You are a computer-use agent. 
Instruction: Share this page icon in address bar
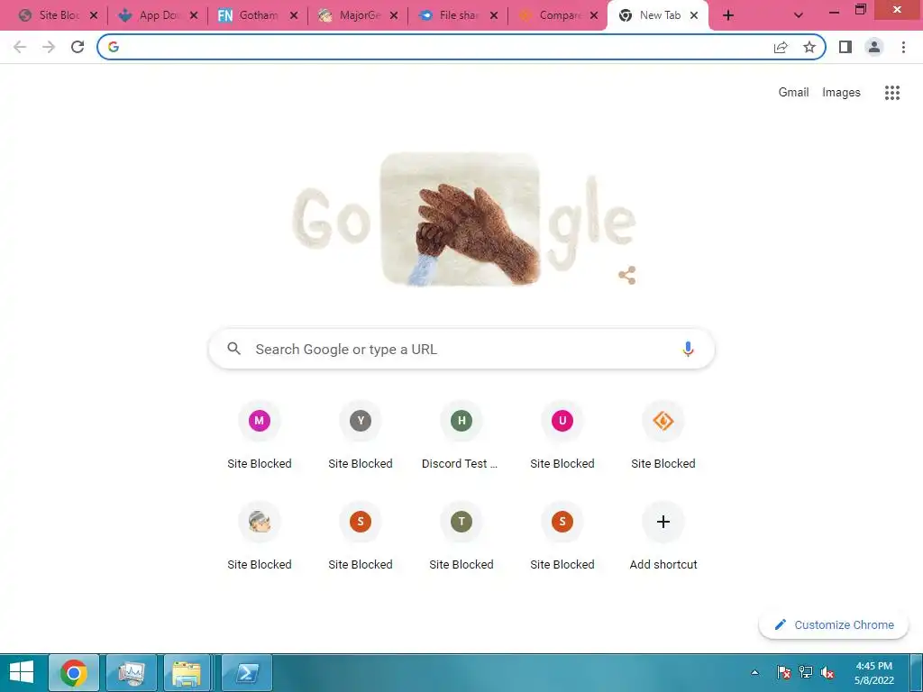(x=781, y=47)
